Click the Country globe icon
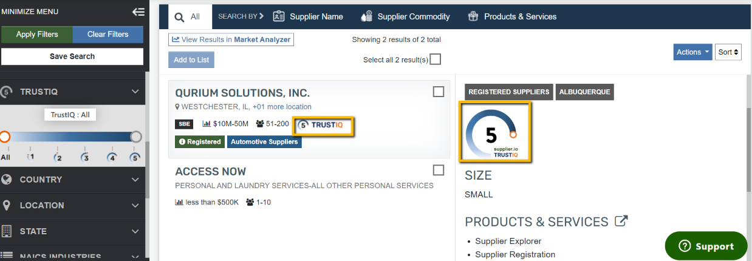 point(7,180)
